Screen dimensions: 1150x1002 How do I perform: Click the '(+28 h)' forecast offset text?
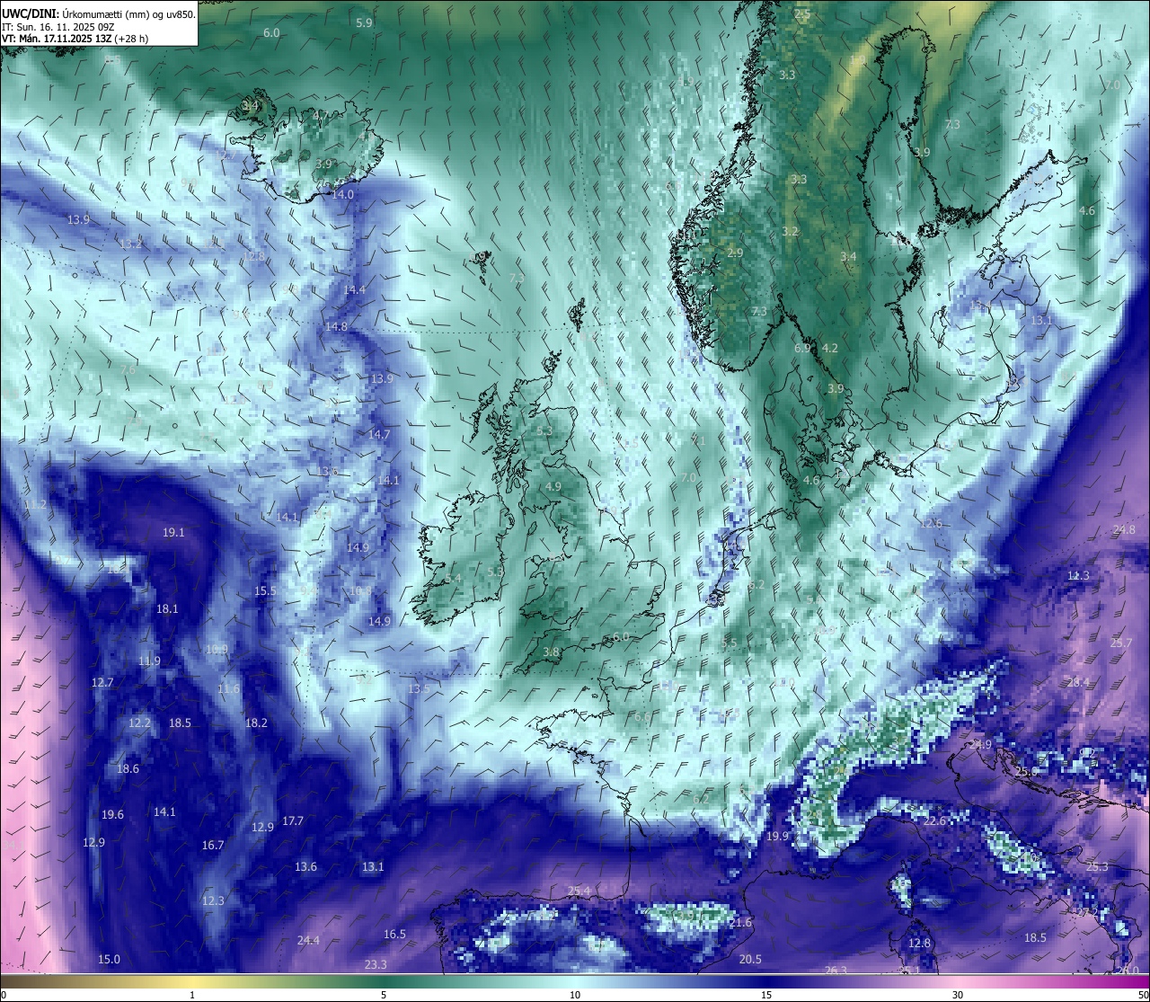tap(130, 39)
